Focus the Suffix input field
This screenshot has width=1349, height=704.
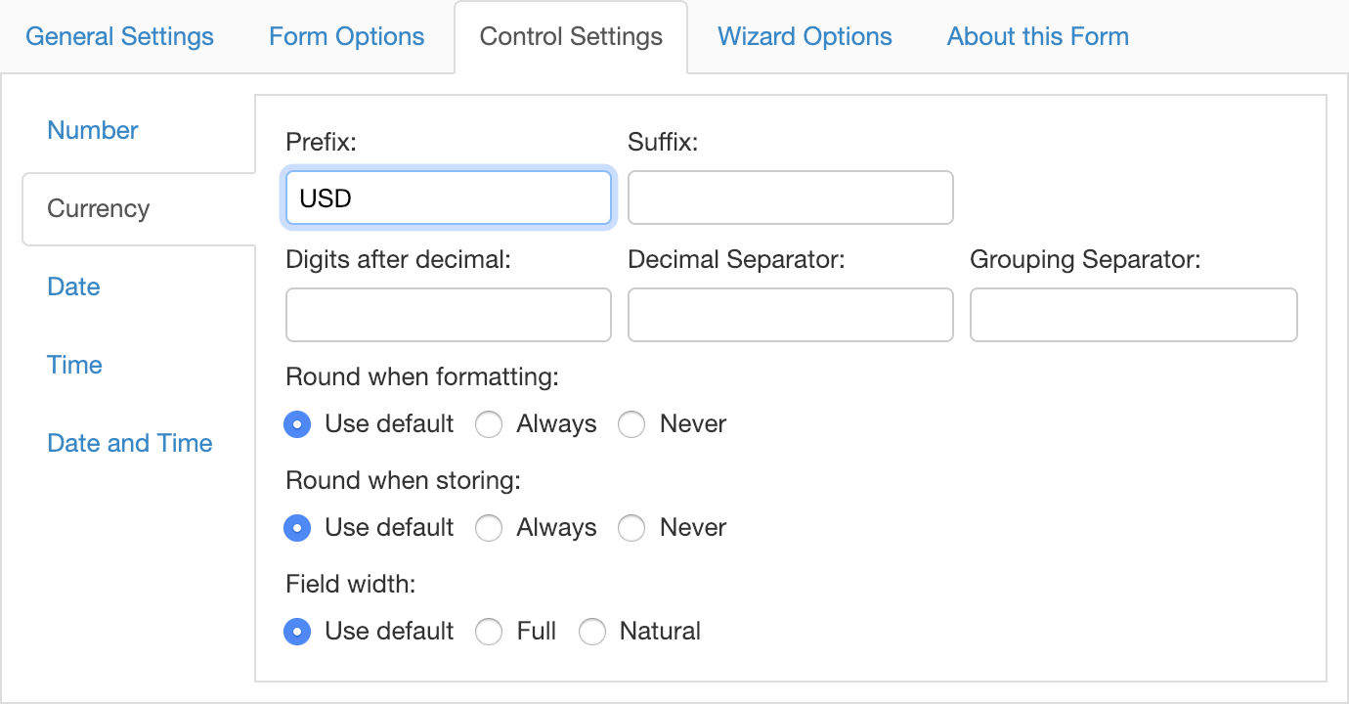coord(790,198)
